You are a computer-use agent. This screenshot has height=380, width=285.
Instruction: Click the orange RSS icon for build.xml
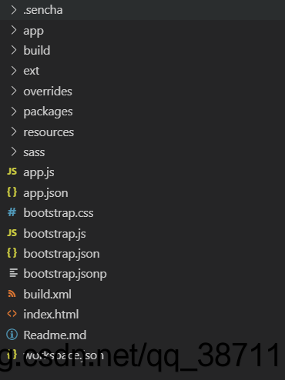tap(12, 294)
